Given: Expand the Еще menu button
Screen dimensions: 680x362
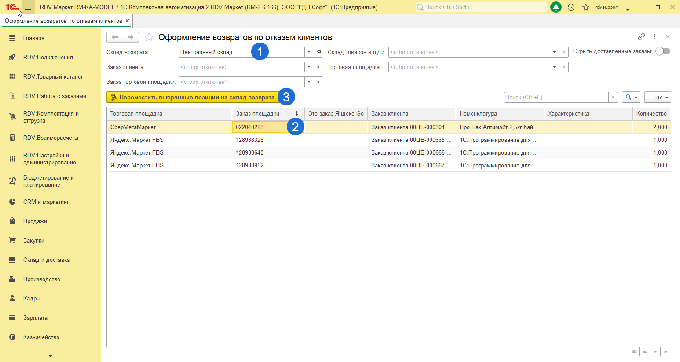Looking at the screenshot, I should pyautogui.click(x=657, y=98).
